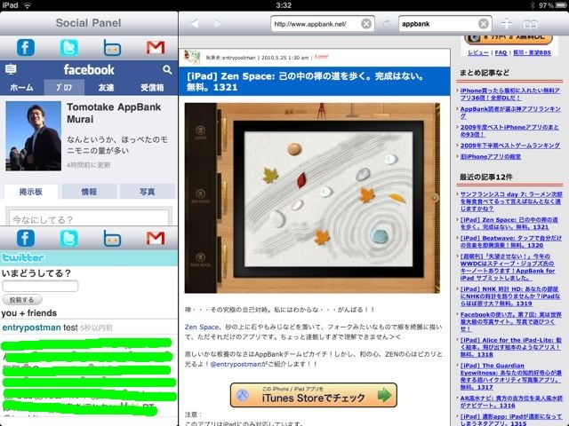The width and height of the screenshot is (569, 426).
Task: Open Facebookの使い方 第7回 article link
Action: tap(510, 321)
